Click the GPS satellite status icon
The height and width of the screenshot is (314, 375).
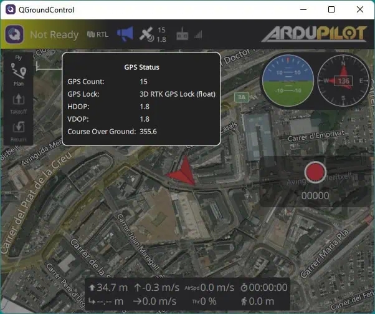tap(146, 34)
